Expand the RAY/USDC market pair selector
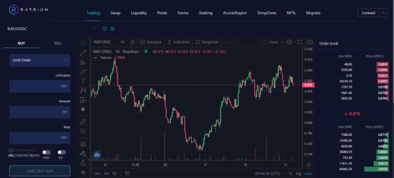This screenshot has width=394, height=178. [x=94, y=28]
